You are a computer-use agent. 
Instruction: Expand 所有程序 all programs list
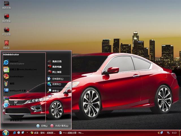tap(16, 120)
